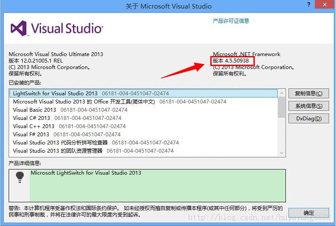Screen dimensions: 336x226
Task: Select the Visual Basic 2013 row
Action: (143, 110)
